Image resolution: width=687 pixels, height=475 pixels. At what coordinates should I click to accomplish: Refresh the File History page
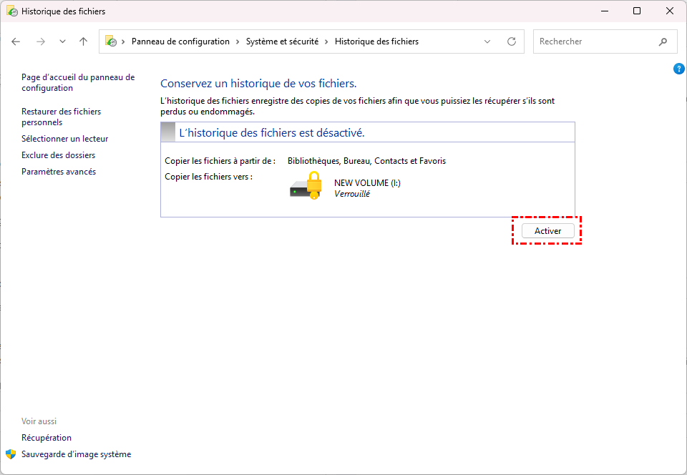(x=512, y=41)
